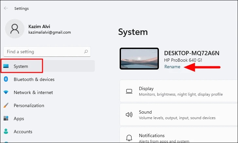Screen dimensions: 238x143
Task: Click the Sound speaker icon
Action: [x=129, y=115]
